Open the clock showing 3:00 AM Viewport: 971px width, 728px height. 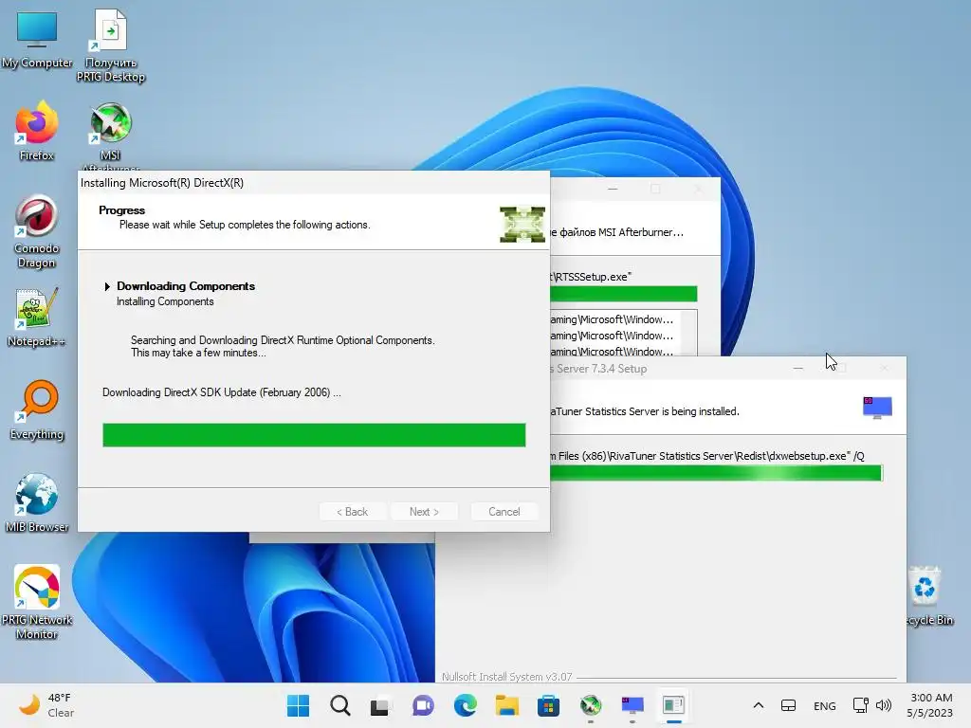point(930,705)
